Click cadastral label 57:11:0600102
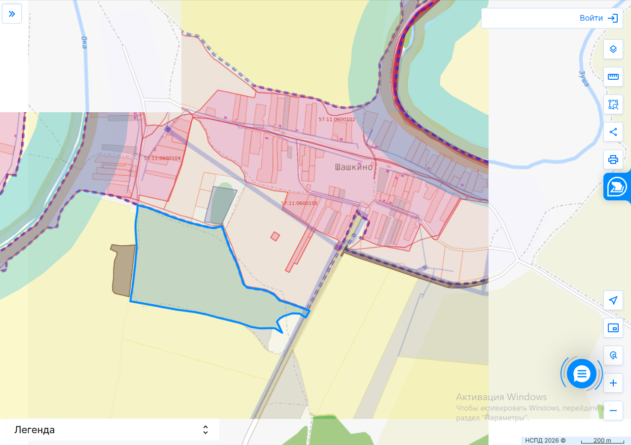631x445 pixels. click(337, 120)
